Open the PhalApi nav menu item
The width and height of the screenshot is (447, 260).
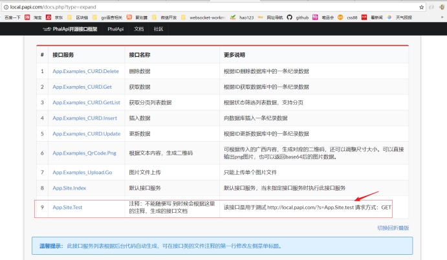[x=115, y=29]
